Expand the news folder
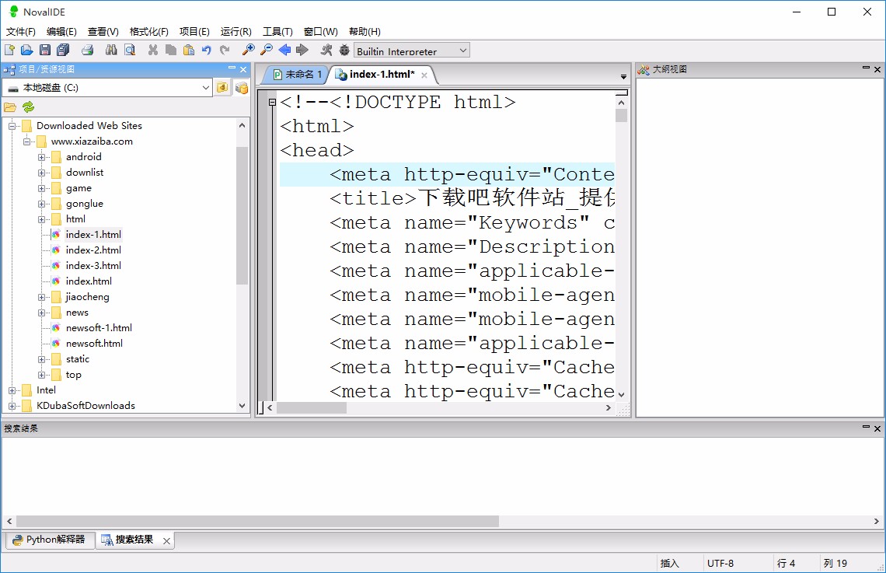Screen dimensions: 886x573 [x=41, y=313]
